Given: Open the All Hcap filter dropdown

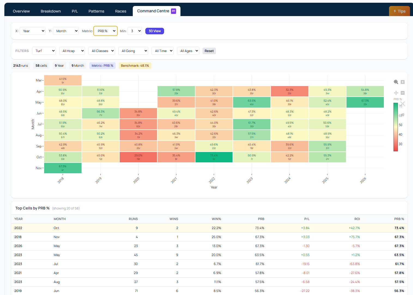Looking at the screenshot, I should [72, 51].
